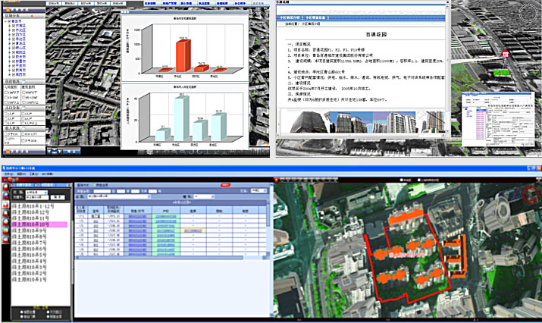Toggle the first checkbox above the bottom-right map
The height and width of the screenshot is (323, 542).
[402, 180]
